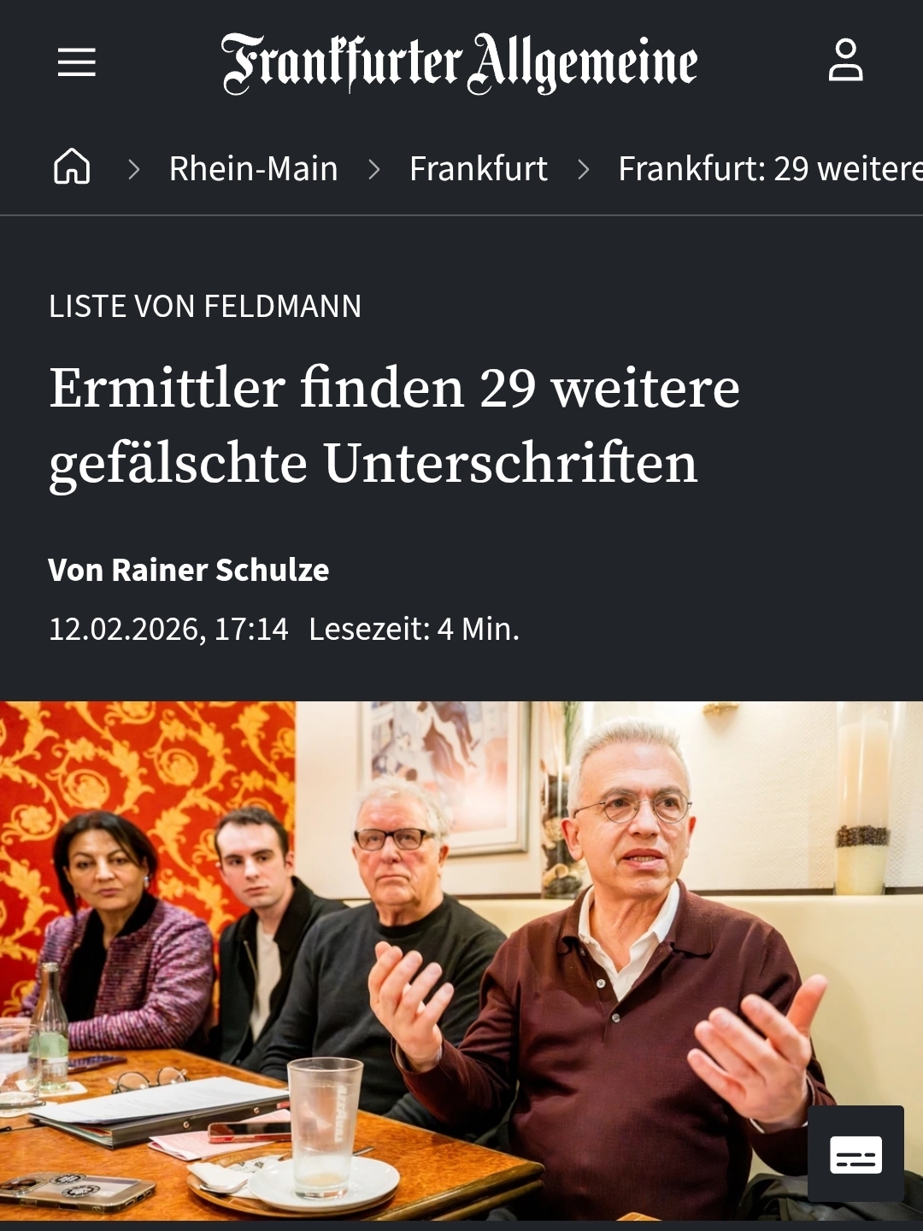Toggle the image caption button on photo
The height and width of the screenshot is (1231, 923).
pos(855,1154)
